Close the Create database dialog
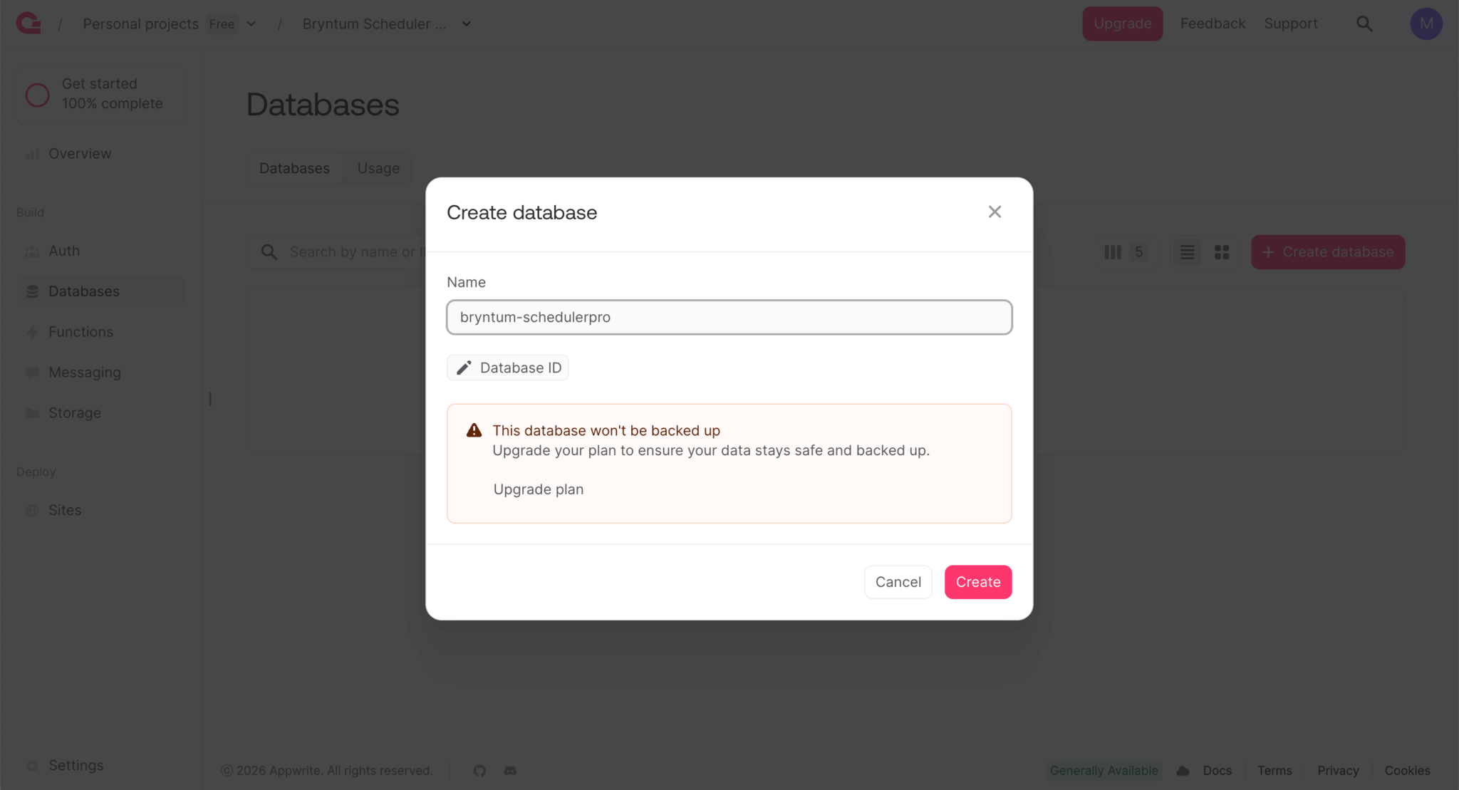The image size is (1459, 790). pyautogui.click(x=995, y=212)
